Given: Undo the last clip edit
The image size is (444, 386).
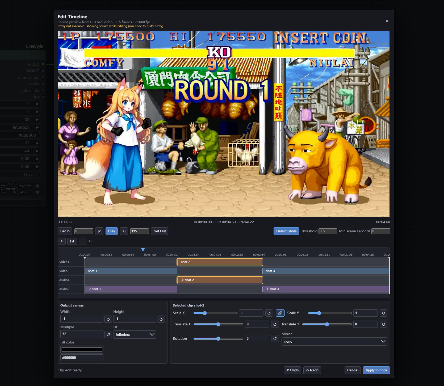Looking at the screenshot, I should point(292,370).
